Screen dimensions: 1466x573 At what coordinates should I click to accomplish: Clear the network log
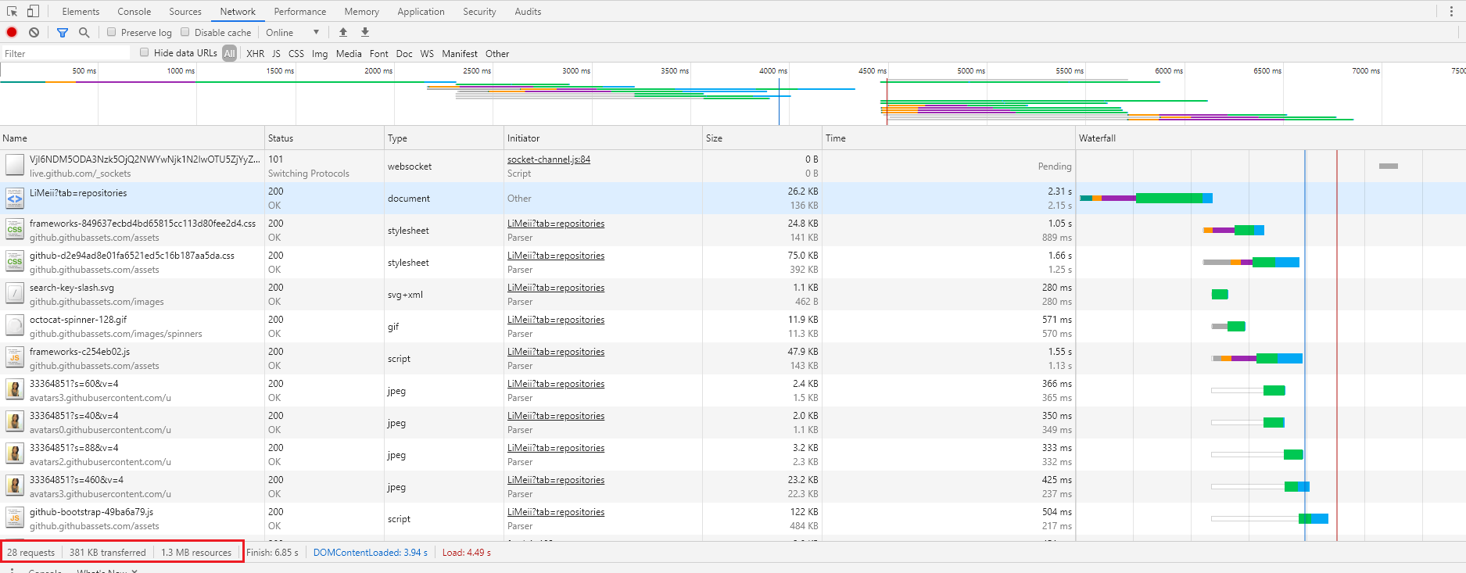(34, 32)
